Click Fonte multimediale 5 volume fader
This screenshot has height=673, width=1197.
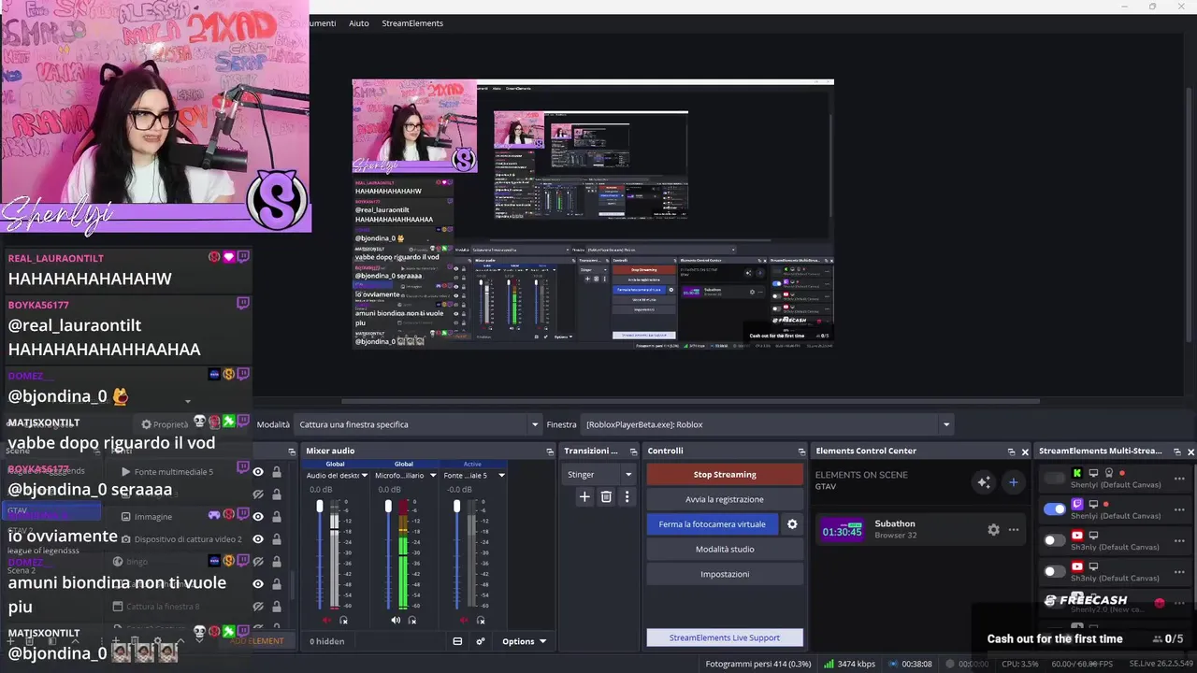click(456, 507)
